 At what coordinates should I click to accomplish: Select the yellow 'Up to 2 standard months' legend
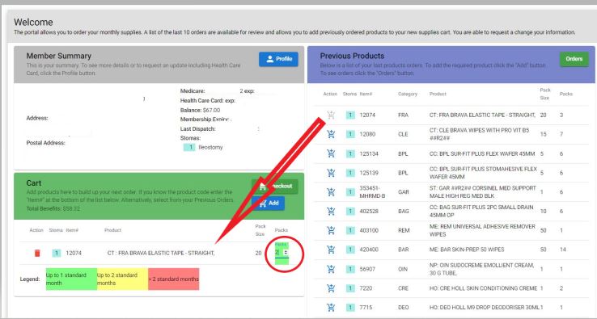[x=122, y=279]
